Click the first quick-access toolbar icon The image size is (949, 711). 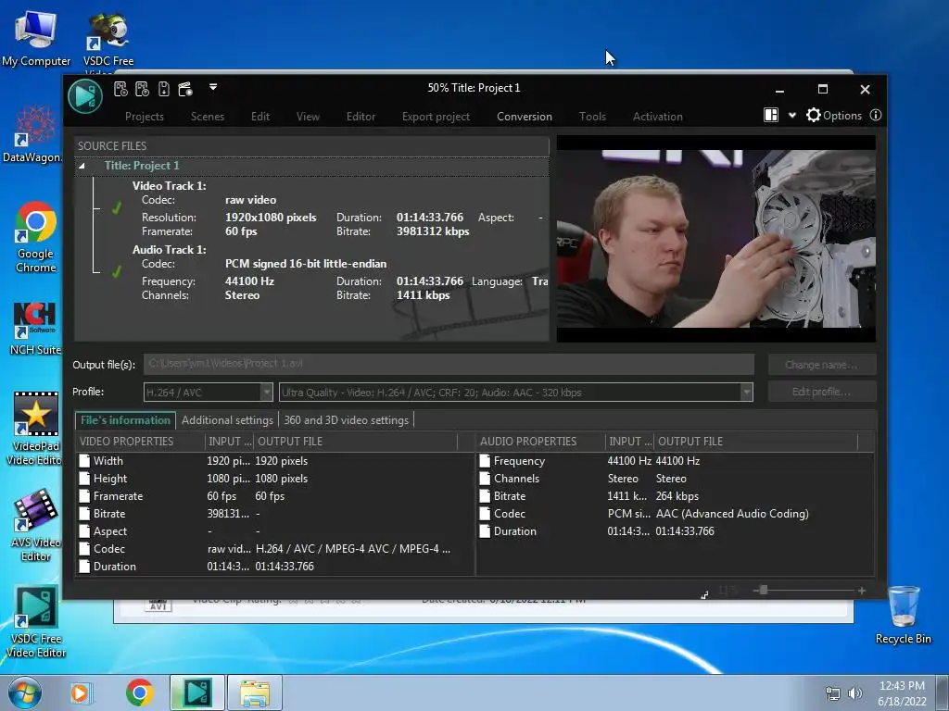click(120, 90)
